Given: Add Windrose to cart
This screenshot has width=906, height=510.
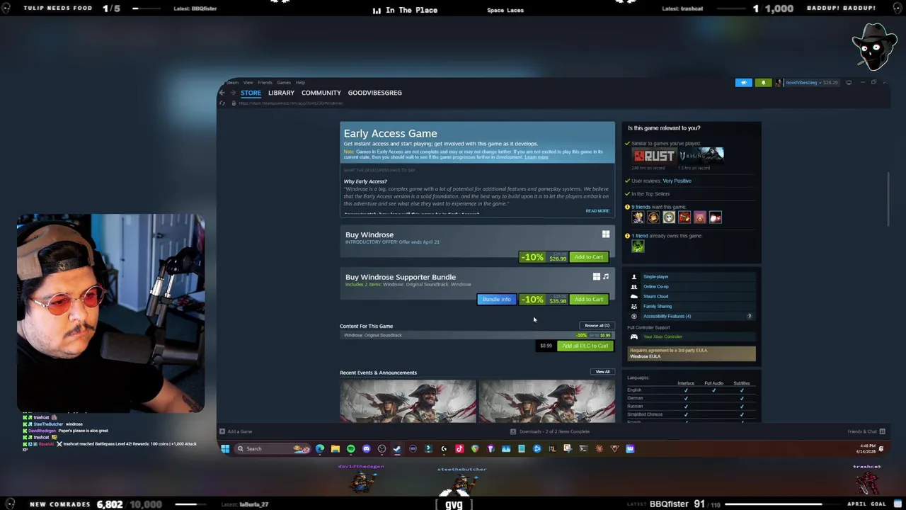Looking at the screenshot, I should point(588,257).
